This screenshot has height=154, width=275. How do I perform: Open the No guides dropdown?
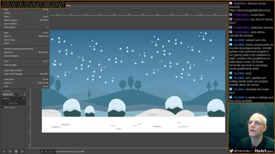pos(13,98)
